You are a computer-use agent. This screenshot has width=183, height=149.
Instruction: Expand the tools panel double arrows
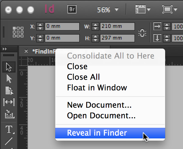pyautogui.click(x=5, y=49)
